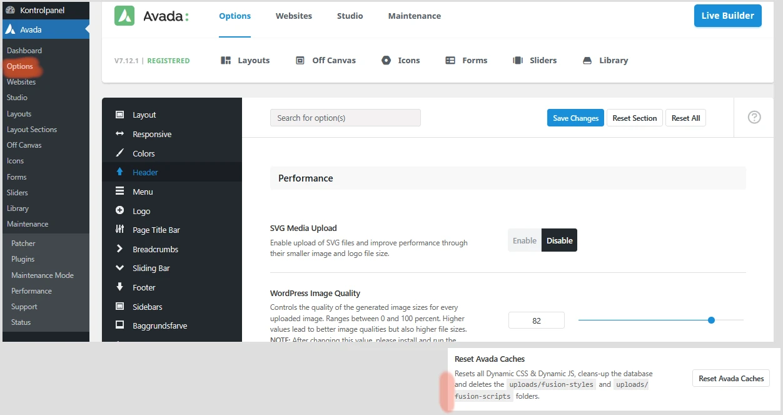Screen dimensions: 783x415
Task: Open the Maintenance tab
Action: click(415, 16)
